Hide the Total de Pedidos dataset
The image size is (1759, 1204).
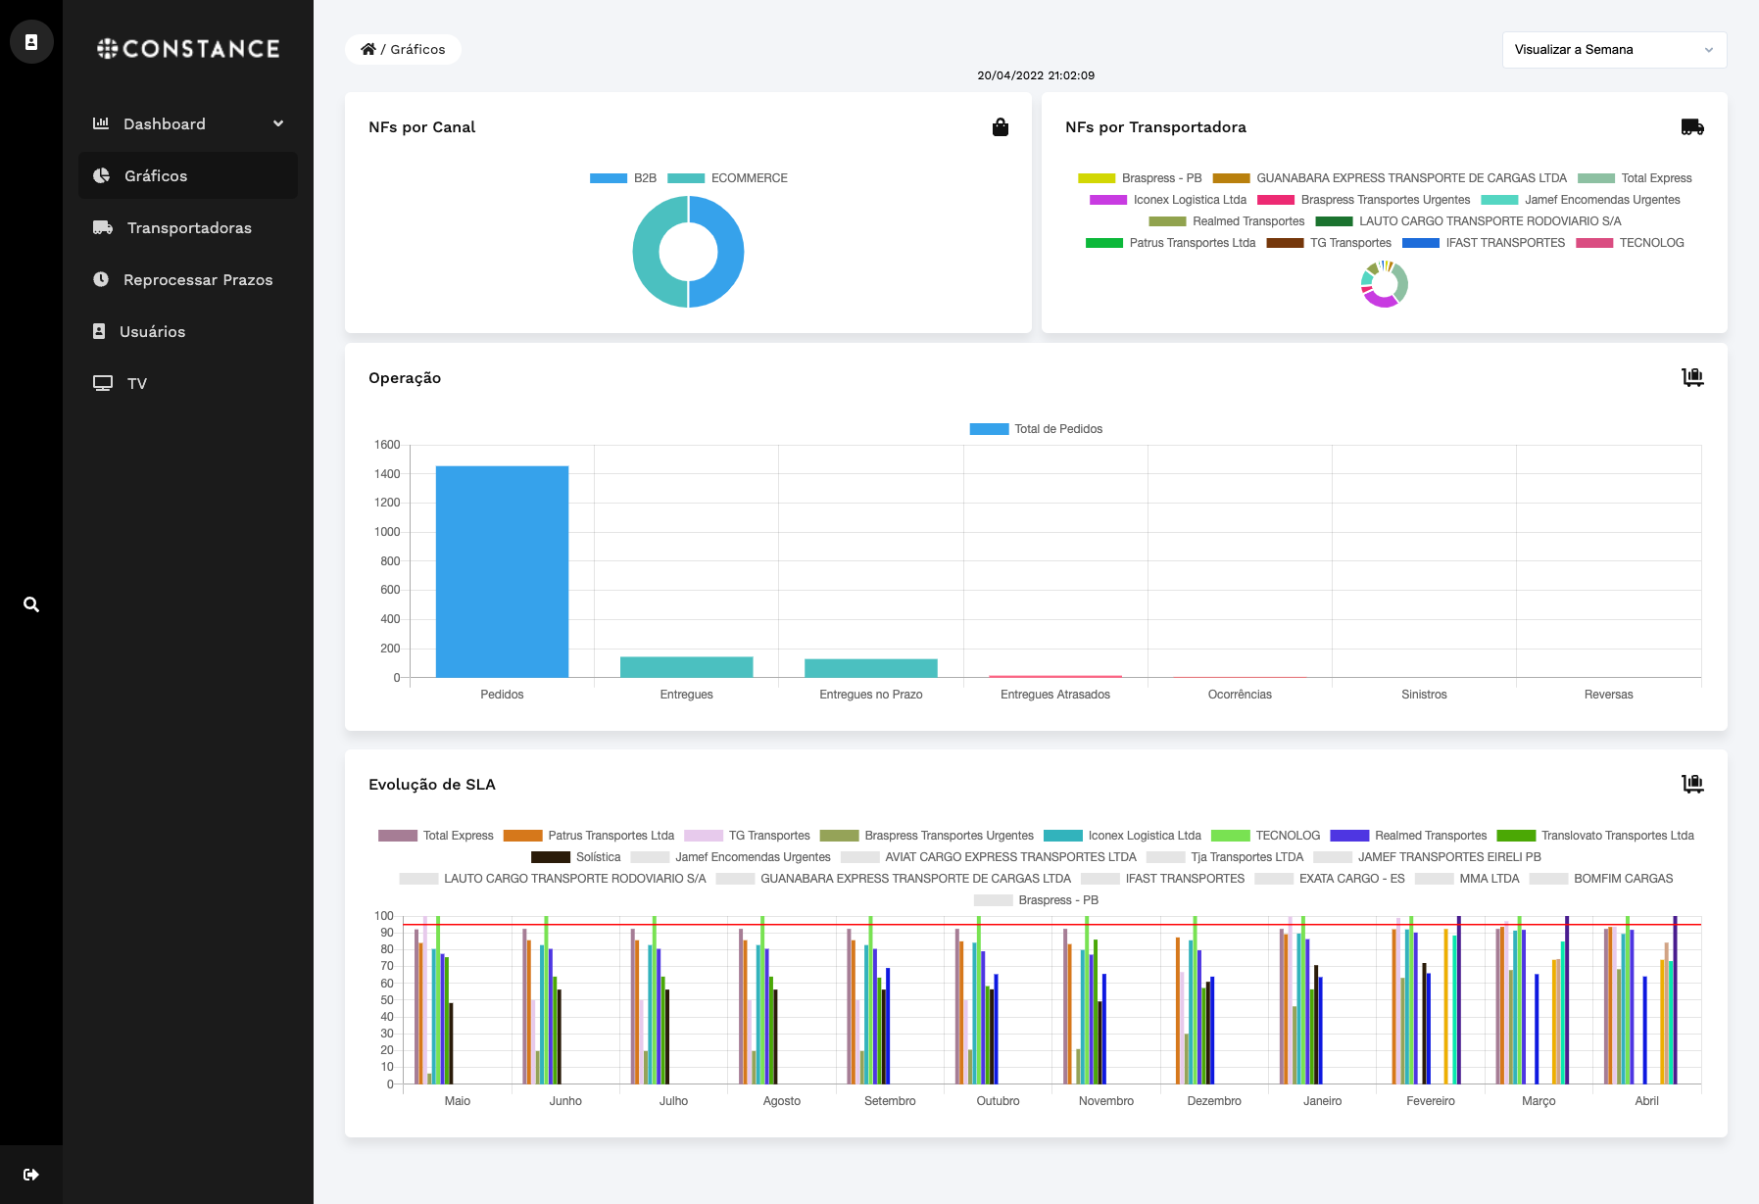(1036, 429)
